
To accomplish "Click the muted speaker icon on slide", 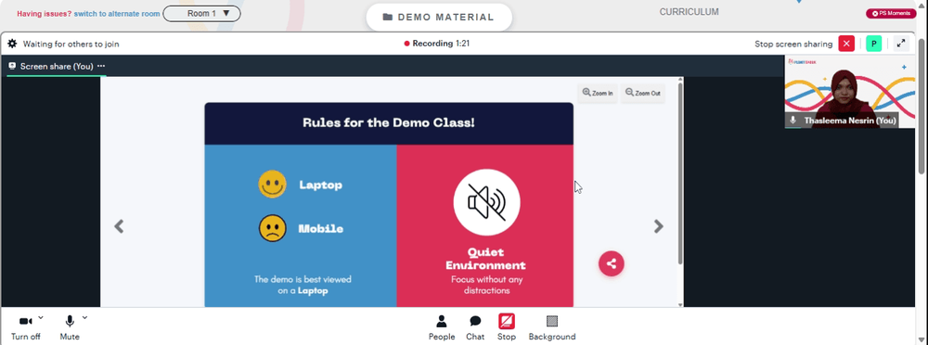I will (x=486, y=202).
